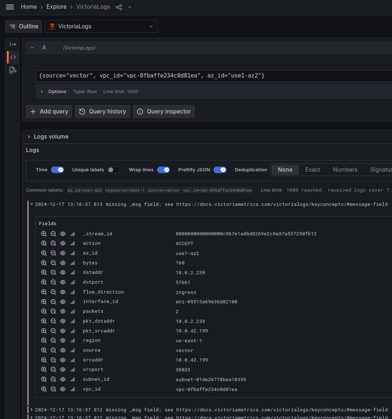Viewport: 392px width, 419px height.
Task: Filter out the bytes field value
Action: 53,263
